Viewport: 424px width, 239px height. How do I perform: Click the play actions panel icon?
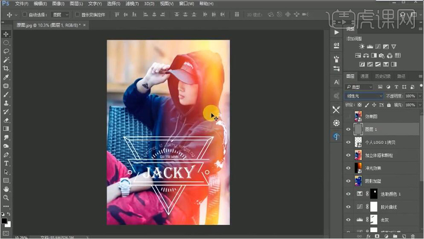(336, 33)
